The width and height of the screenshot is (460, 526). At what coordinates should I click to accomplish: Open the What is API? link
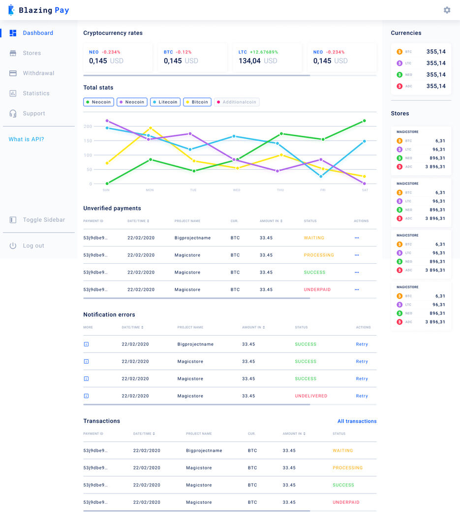(26, 139)
